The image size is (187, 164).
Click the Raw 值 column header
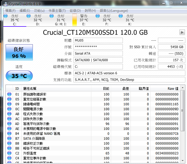tap(165, 88)
